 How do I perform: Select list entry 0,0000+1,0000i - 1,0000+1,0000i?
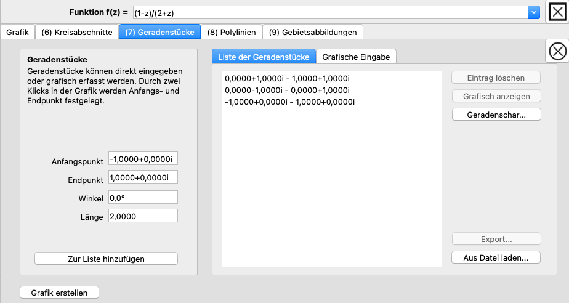(287, 79)
